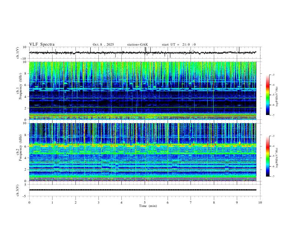The image size is (293, 227).
Task: Click the "9" tick on the time axis
Action: coord(237,203)
